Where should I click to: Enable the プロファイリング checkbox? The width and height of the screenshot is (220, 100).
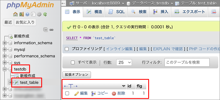67,49
